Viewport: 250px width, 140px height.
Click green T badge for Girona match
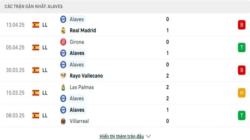(x=241, y=48)
